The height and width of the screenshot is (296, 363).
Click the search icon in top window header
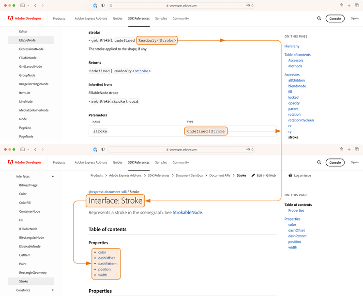coord(319,18)
